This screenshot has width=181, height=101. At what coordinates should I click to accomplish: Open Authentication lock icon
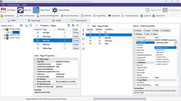click(2, 16)
